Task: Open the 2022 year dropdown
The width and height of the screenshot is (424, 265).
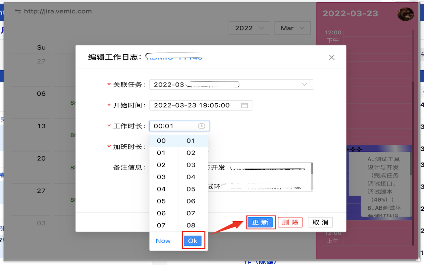Action: 249,28
